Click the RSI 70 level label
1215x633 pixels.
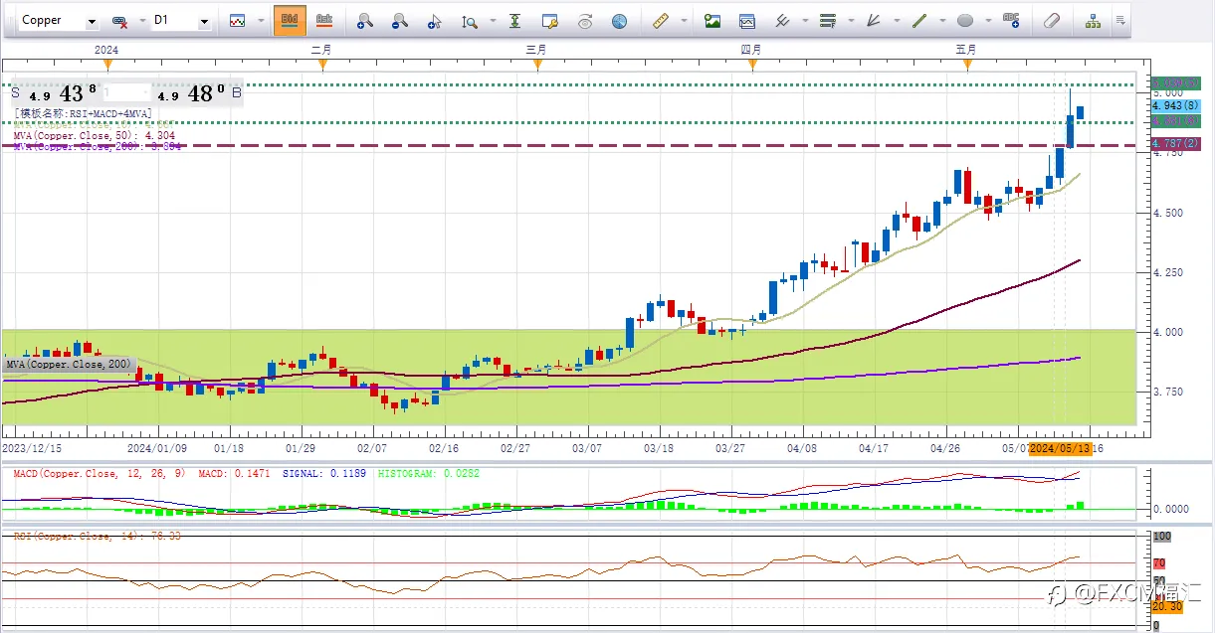(x=1159, y=563)
